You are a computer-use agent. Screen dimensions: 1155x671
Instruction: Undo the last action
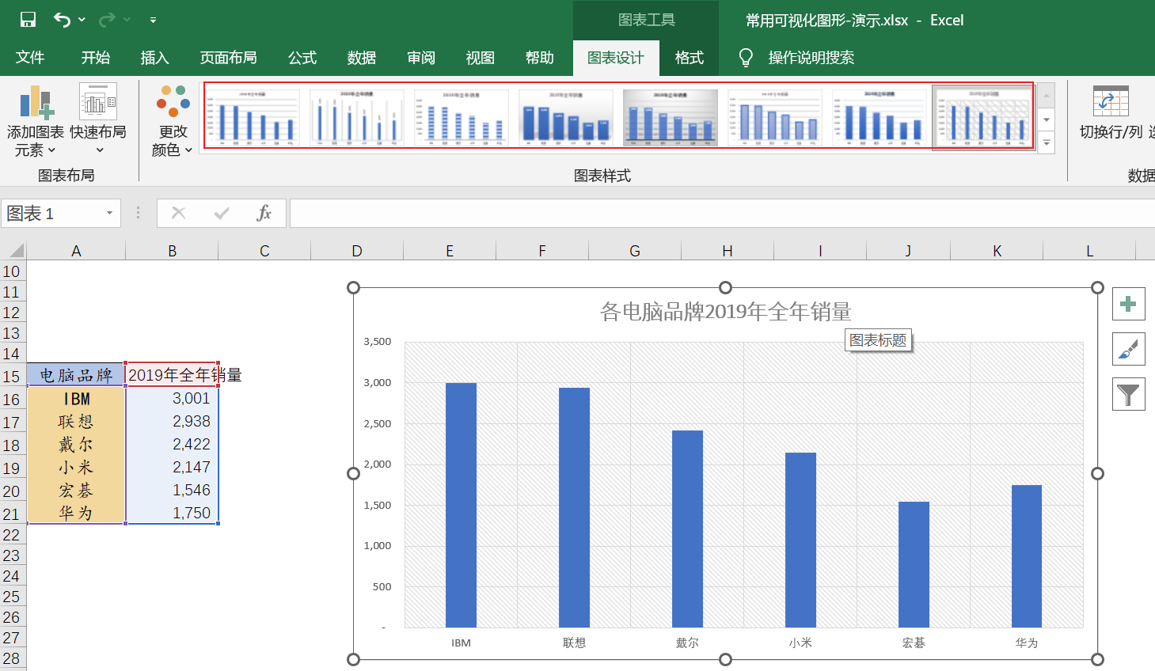(x=63, y=20)
